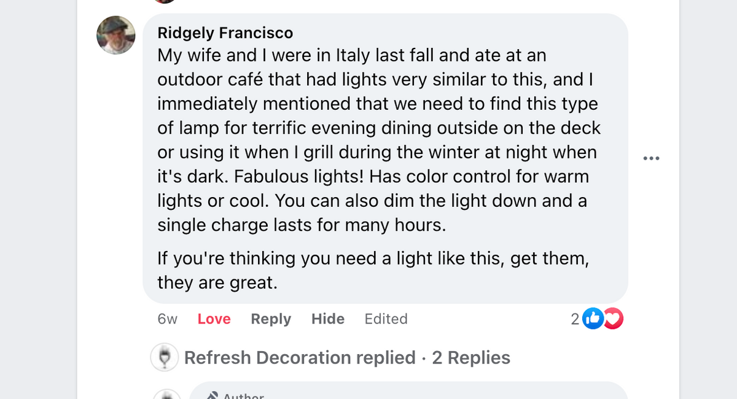This screenshot has height=399, width=737.
Task: Click the Author badge icon
Action: 212,396
